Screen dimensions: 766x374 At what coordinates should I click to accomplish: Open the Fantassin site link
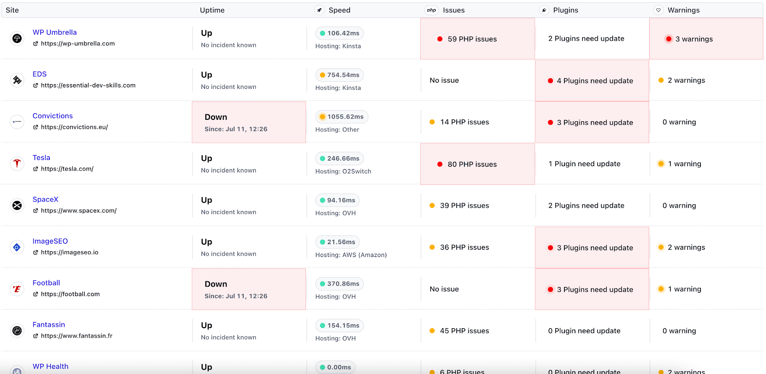click(x=49, y=324)
